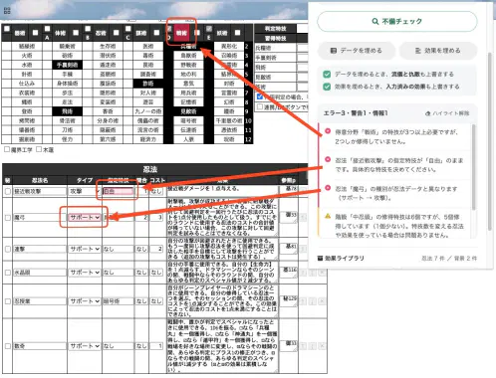Select the 千里眼の術 skill cell
This screenshot has height=378, width=496.
tap(229, 120)
